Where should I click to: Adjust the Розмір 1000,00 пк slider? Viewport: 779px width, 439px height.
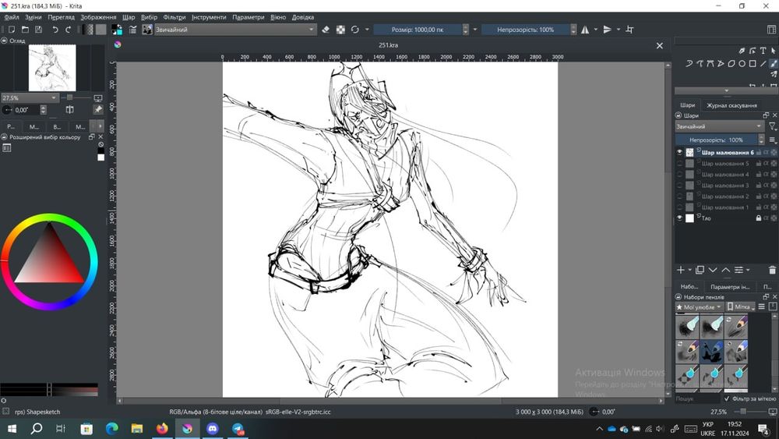pyautogui.click(x=418, y=30)
